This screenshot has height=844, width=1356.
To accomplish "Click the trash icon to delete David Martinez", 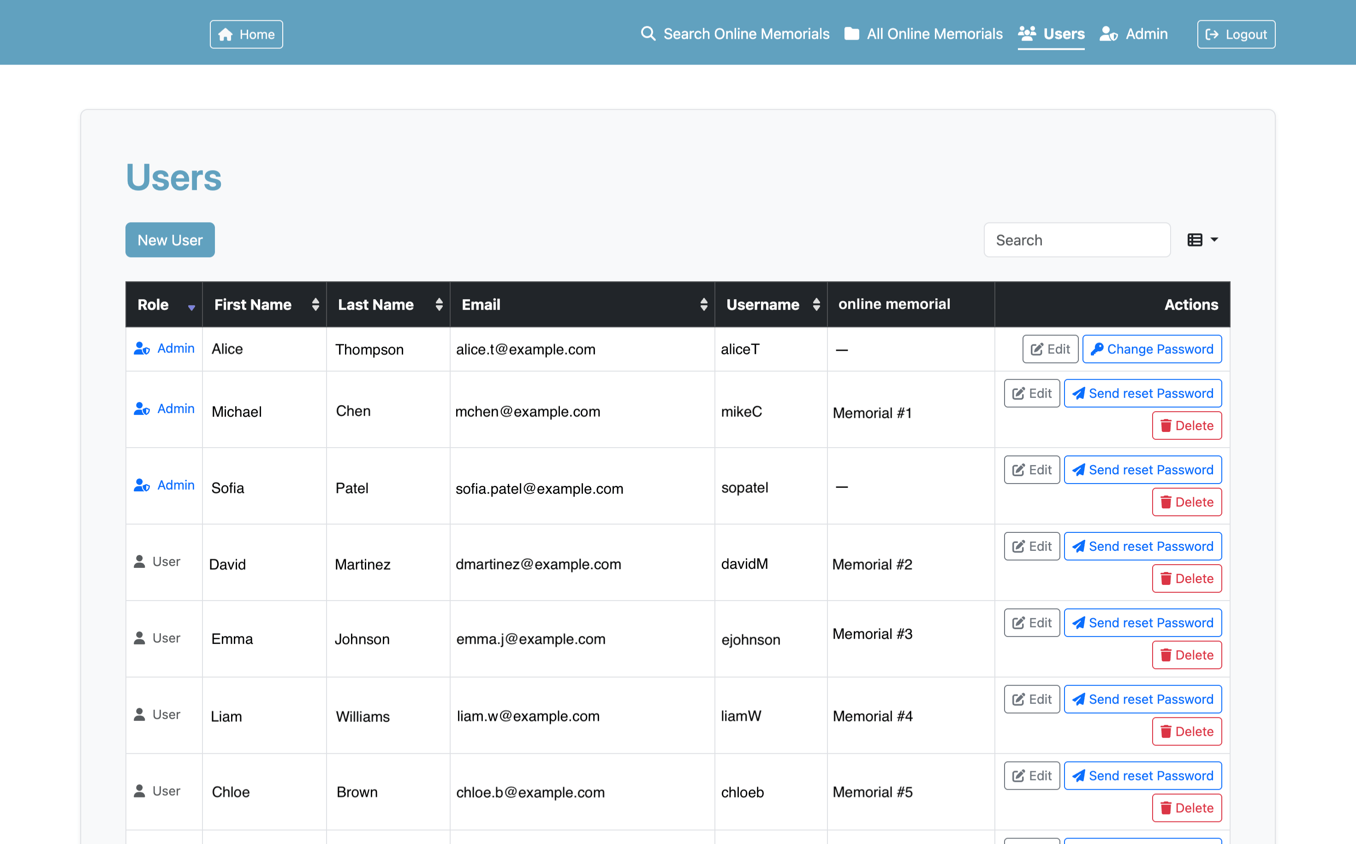I will coord(1167,578).
